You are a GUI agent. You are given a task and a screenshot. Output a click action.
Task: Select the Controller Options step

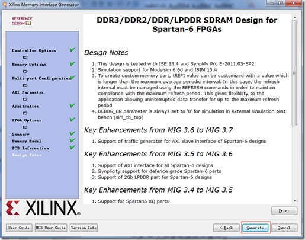[x=34, y=50]
